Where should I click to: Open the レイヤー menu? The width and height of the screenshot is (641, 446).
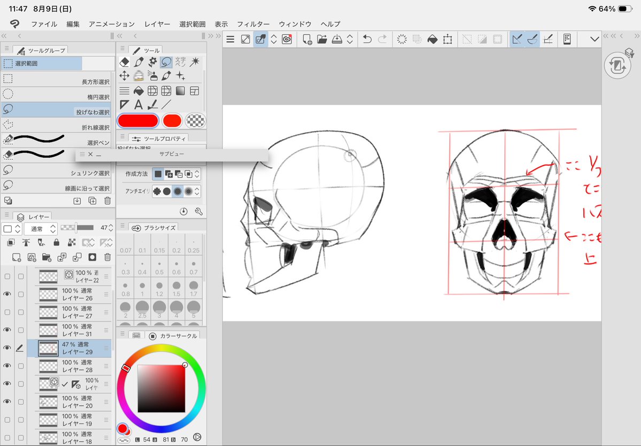157,24
